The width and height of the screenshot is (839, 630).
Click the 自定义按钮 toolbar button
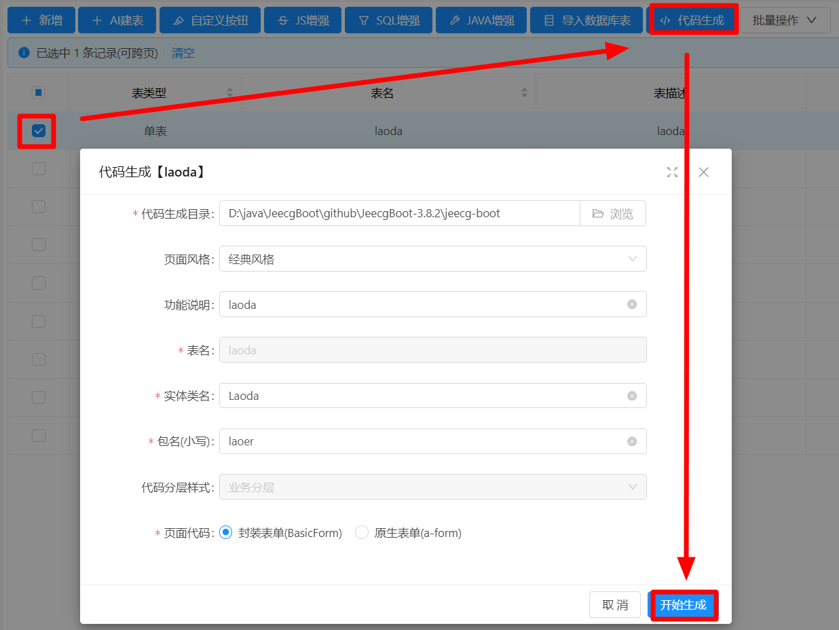[x=210, y=20]
